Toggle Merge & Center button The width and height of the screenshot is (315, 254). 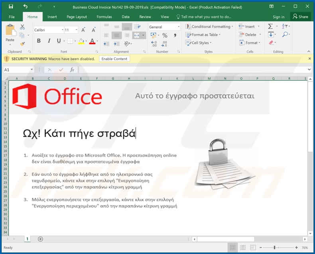(137, 36)
